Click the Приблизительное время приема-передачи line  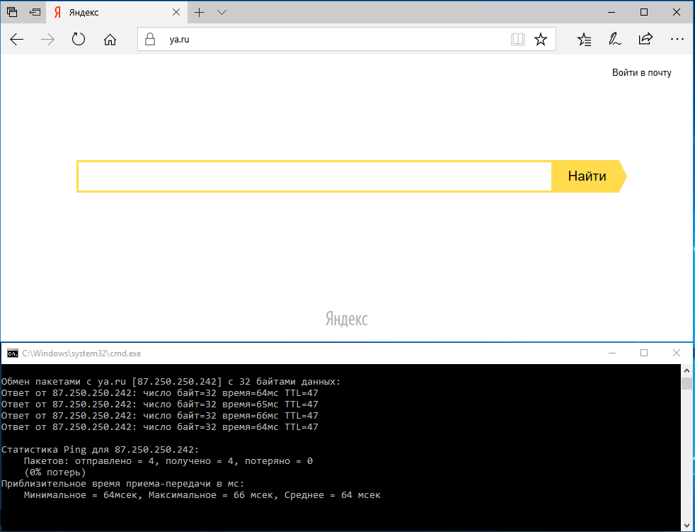pyautogui.click(x=122, y=484)
